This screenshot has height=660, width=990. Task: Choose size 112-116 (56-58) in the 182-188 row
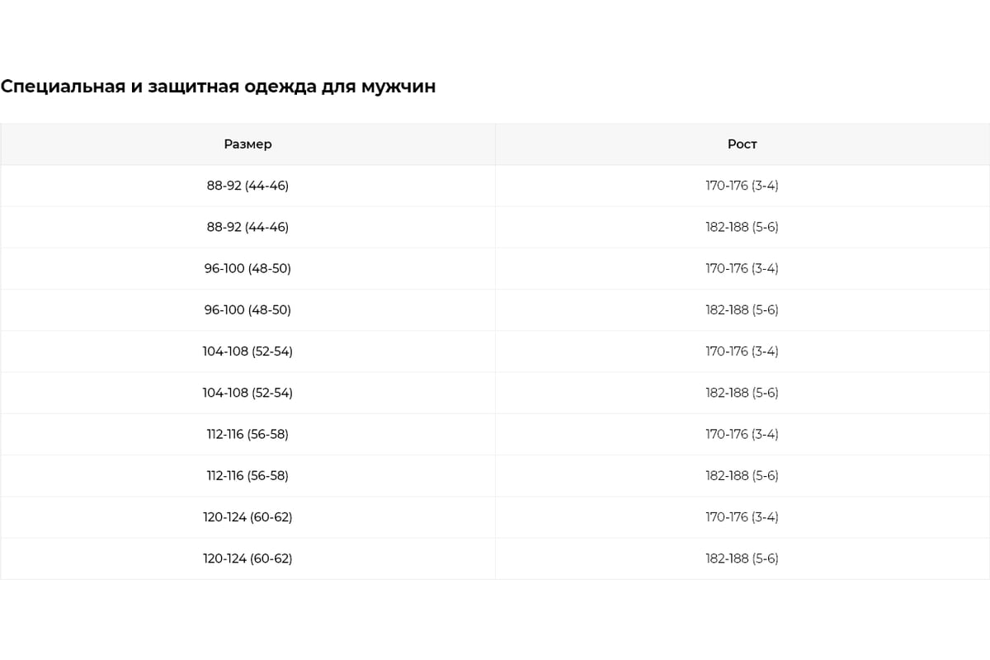(x=247, y=476)
